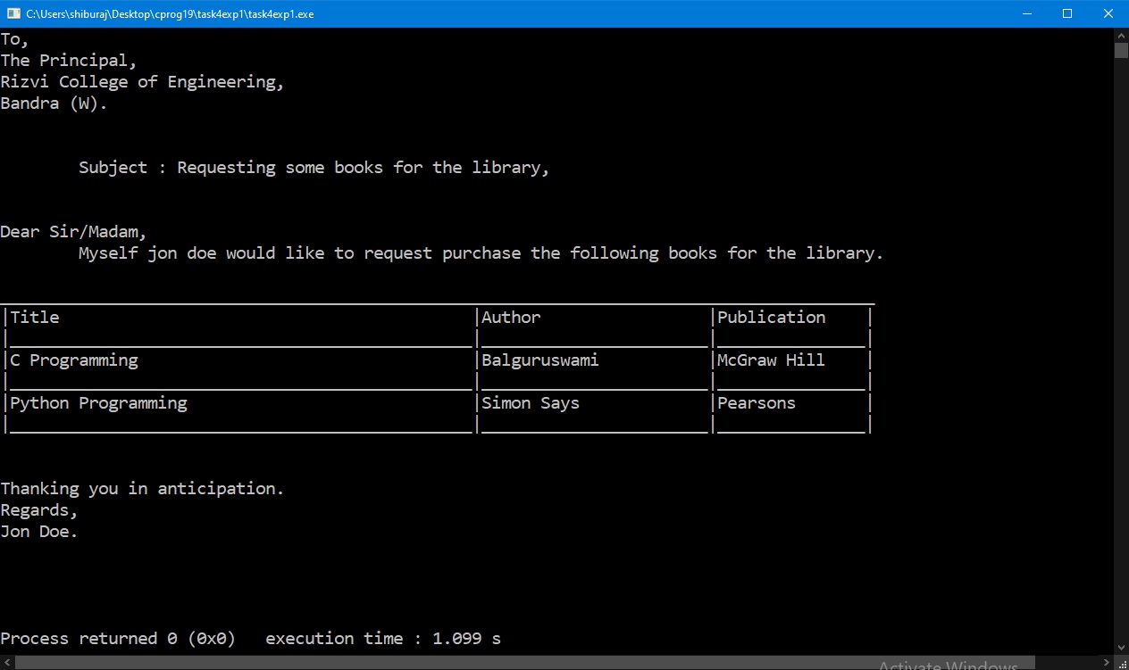The width and height of the screenshot is (1129, 670).
Task: Click the 'C Programming' table entry
Action: click(74, 360)
